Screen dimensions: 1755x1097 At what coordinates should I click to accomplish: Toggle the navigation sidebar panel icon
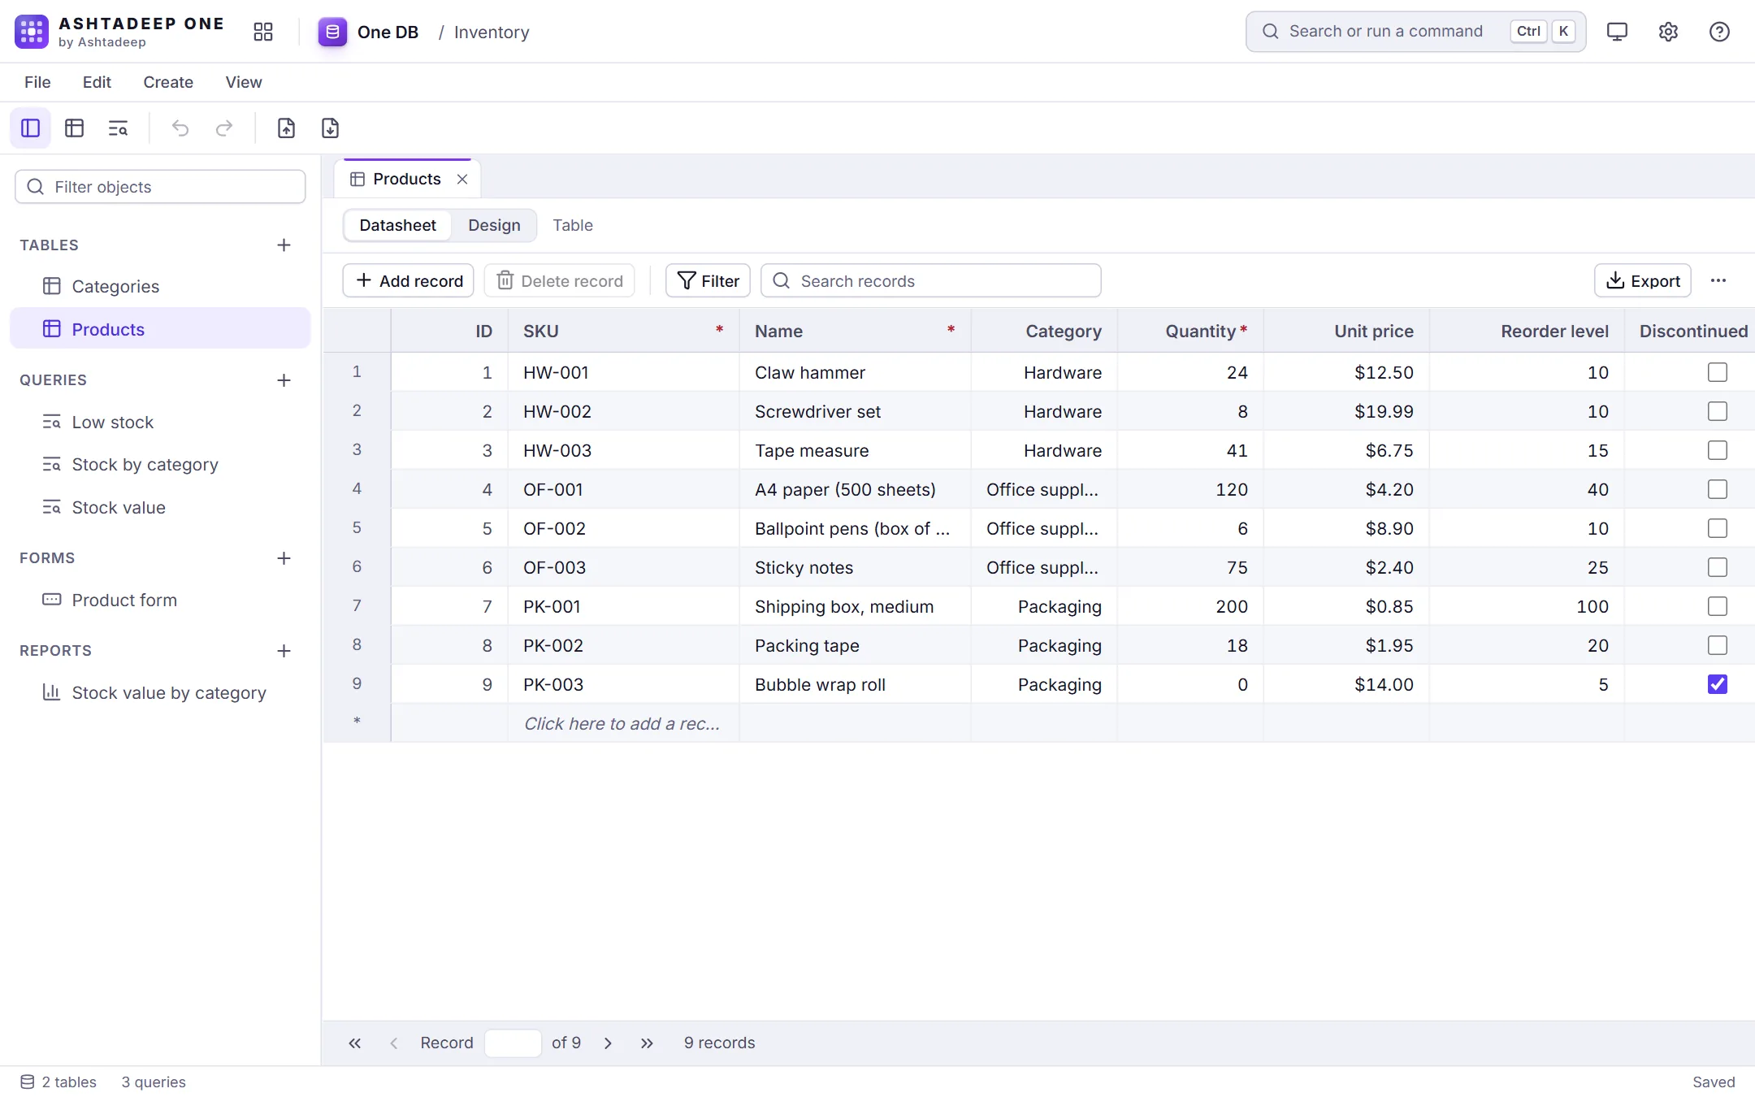click(31, 128)
